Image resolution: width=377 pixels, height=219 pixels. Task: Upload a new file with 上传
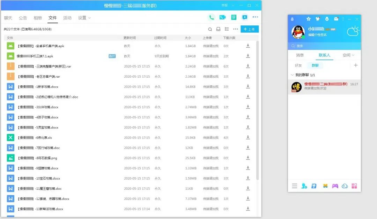point(250,29)
